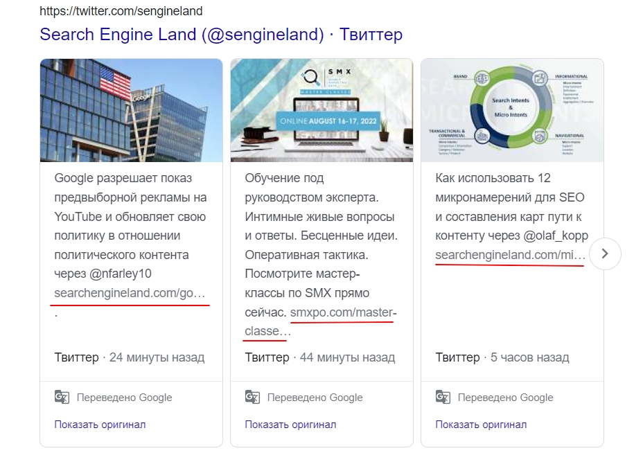Click the tweet text 'Обучение под руководством эксперта'
Image resolution: width=643 pixels, height=462 pixels.
click(x=312, y=188)
